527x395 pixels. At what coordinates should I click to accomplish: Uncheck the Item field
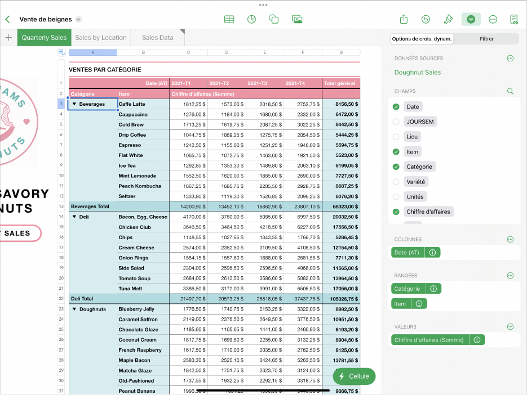[x=396, y=152]
